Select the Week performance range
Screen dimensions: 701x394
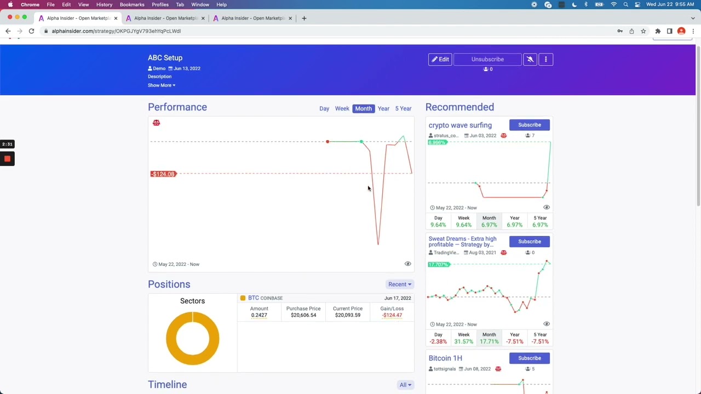(342, 108)
